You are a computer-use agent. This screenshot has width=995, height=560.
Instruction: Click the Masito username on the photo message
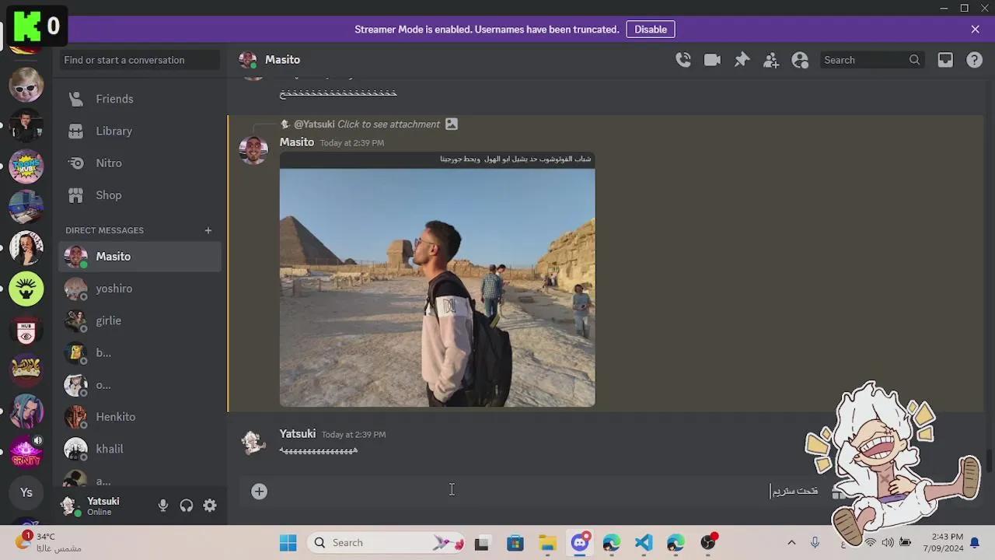(x=297, y=142)
